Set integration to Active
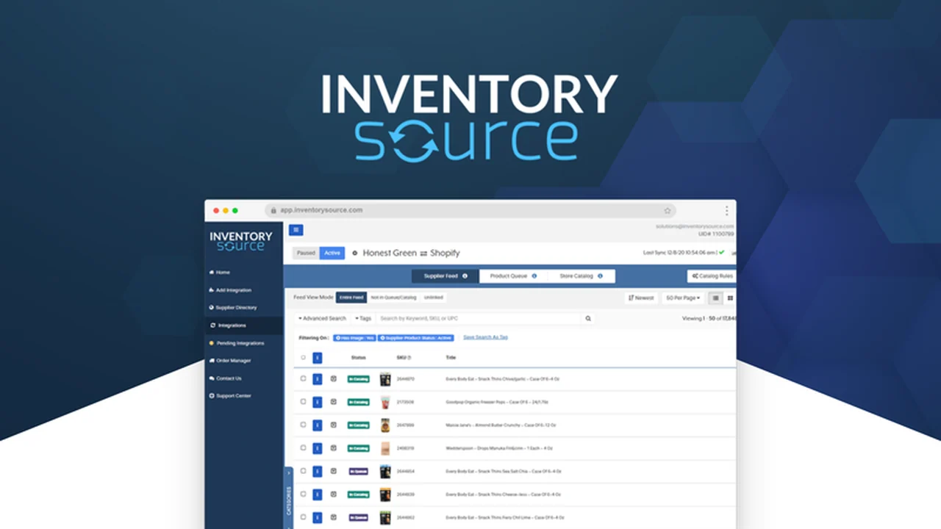941x529 pixels. [332, 253]
